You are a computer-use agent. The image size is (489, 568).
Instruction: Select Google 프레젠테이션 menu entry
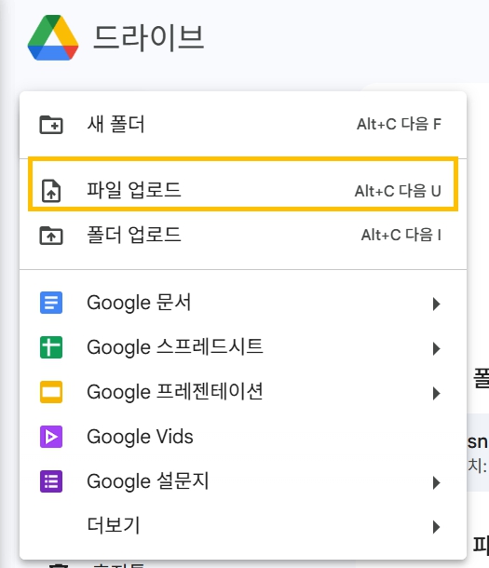(x=243, y=392)
